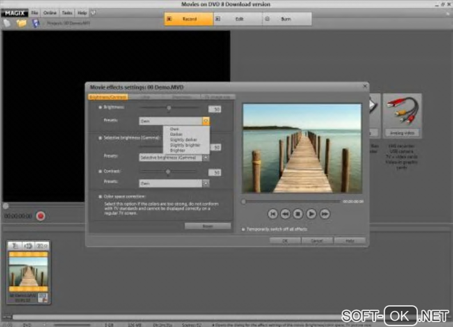Choose 'Darker' preset from the list
Screen dimensions: 453x327
click(176, 134)
